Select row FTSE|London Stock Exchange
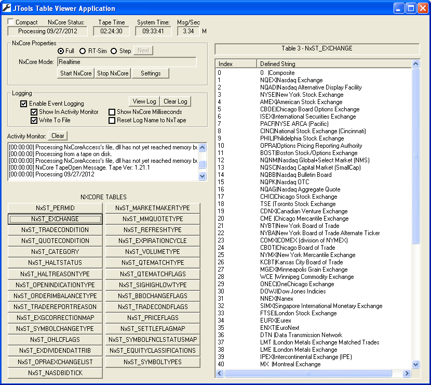 click(x=314, y=313)
